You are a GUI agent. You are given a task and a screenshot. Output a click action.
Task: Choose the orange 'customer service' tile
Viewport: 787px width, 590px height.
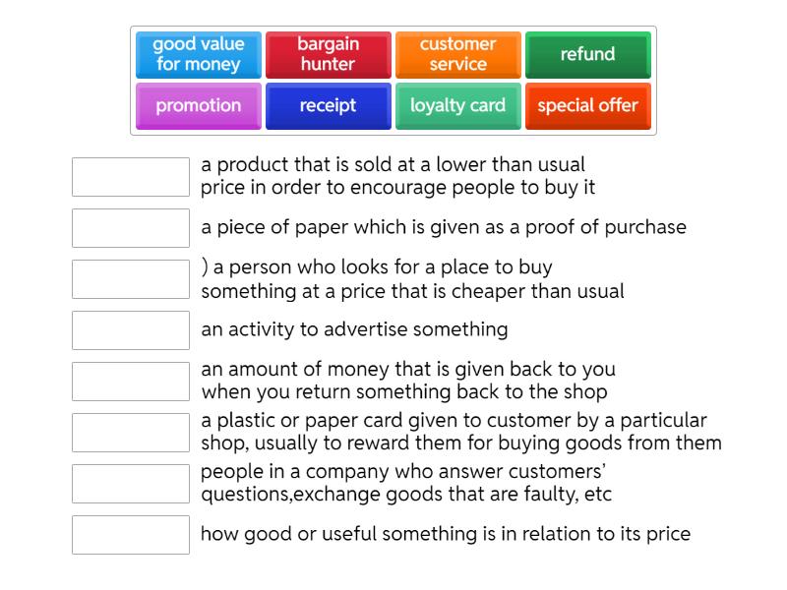[x=457, y=55]
